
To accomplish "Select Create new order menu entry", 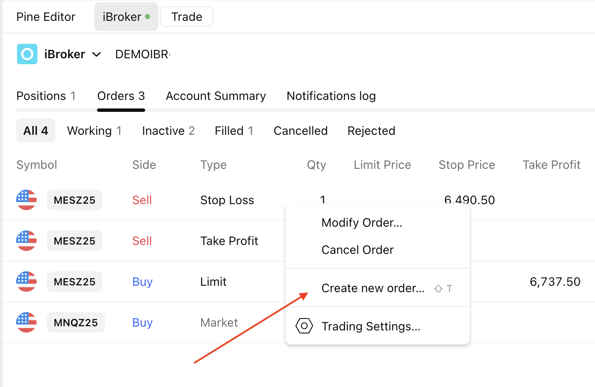I will point(373,288).
